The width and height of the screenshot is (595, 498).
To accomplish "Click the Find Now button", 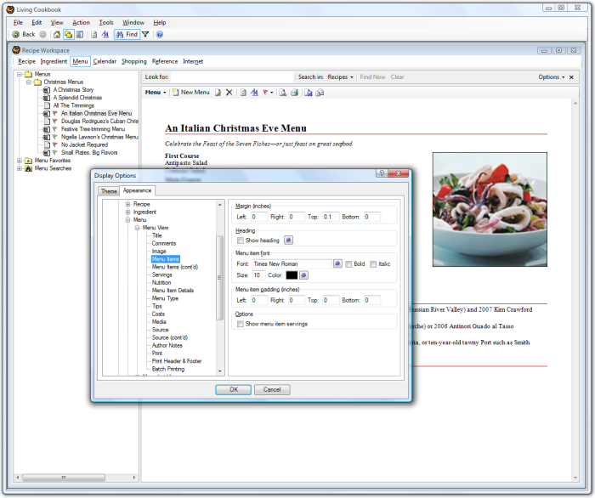I will pos(372,77).
